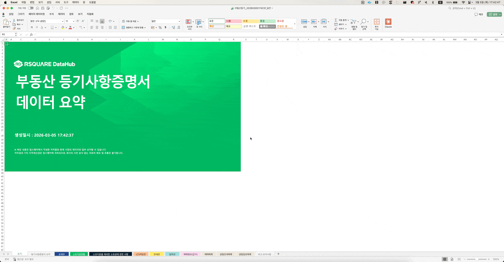Image resolution: width=504 pixels, height=262 pixels.
Task: Click the zoom slider in status bar
Action: 477,259
